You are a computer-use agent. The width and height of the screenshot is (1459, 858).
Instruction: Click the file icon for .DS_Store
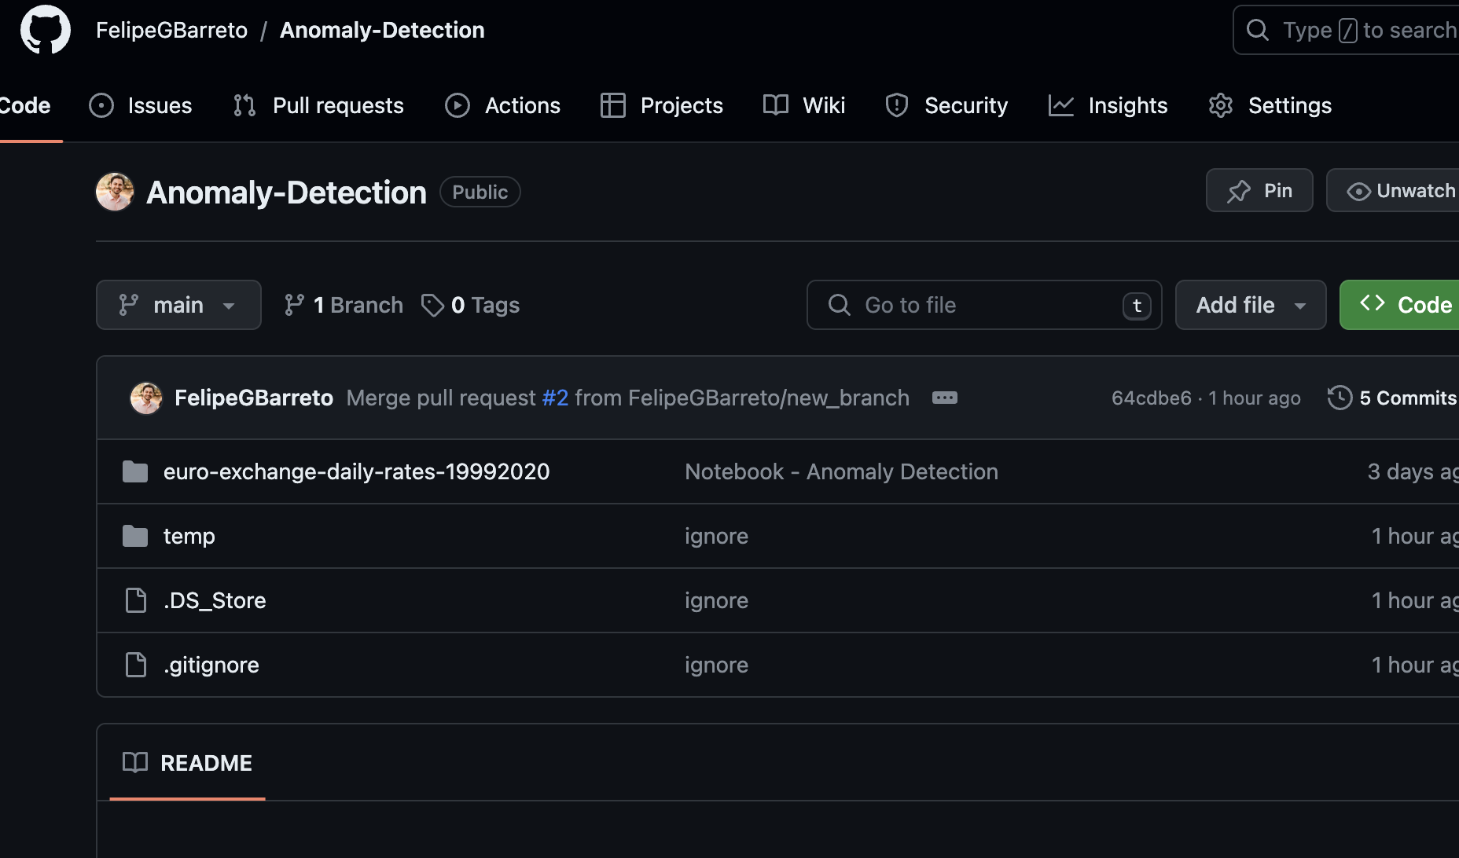coord(136,600)
